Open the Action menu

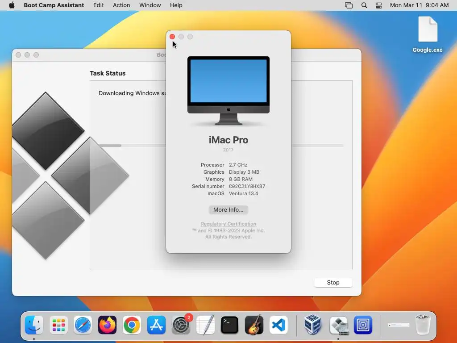(121, 5)
